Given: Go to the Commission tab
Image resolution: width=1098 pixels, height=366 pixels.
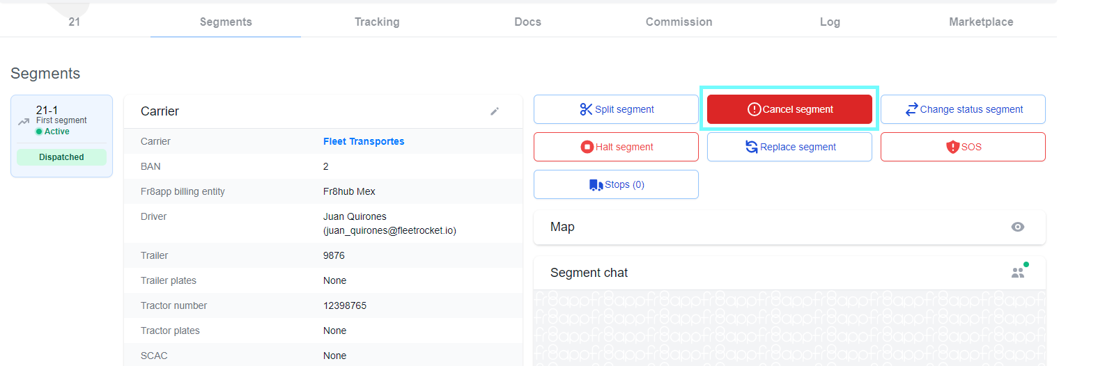Looking at the screenshot, I should pyautogui.click(x=679, y=22).
